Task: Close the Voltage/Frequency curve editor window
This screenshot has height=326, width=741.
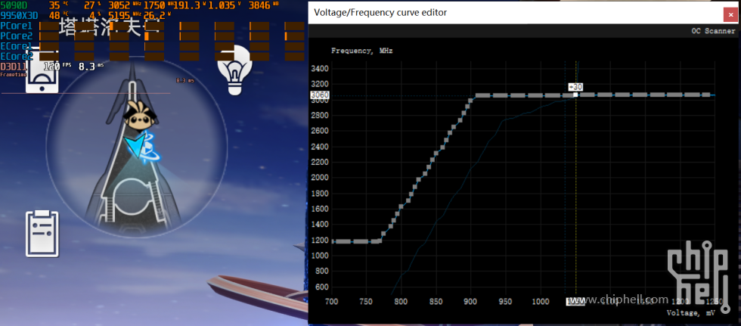Action: point(730,14)
